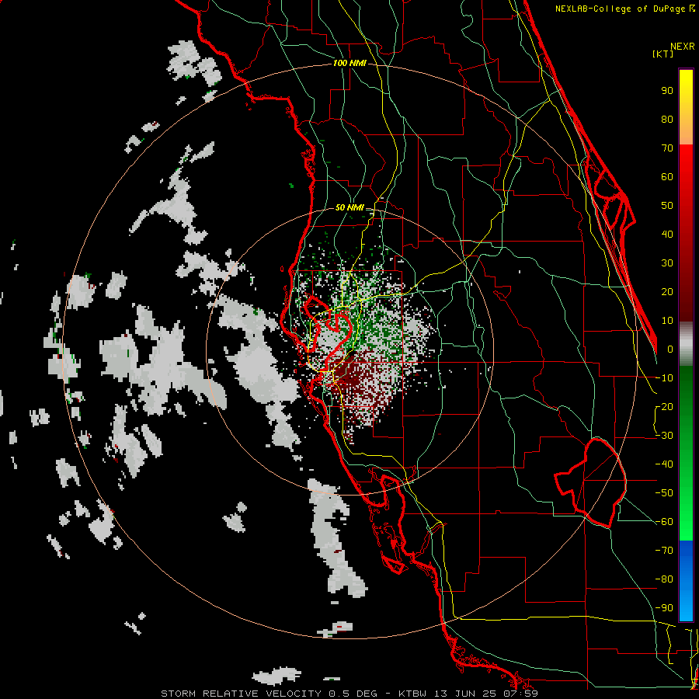Viewport: 699px width, 699px height.
Task: Click the positive 20 scale label
Action: click(x=667, y=292)
